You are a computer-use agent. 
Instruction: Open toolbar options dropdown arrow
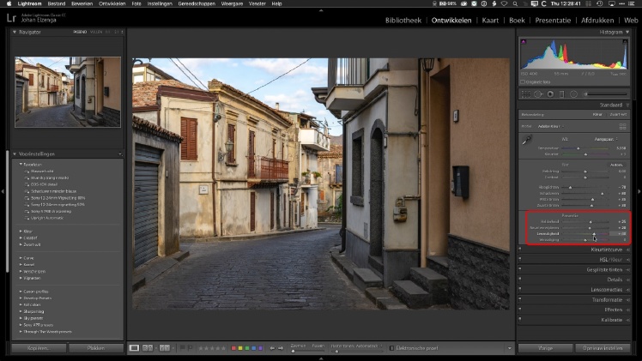(509, 348)
